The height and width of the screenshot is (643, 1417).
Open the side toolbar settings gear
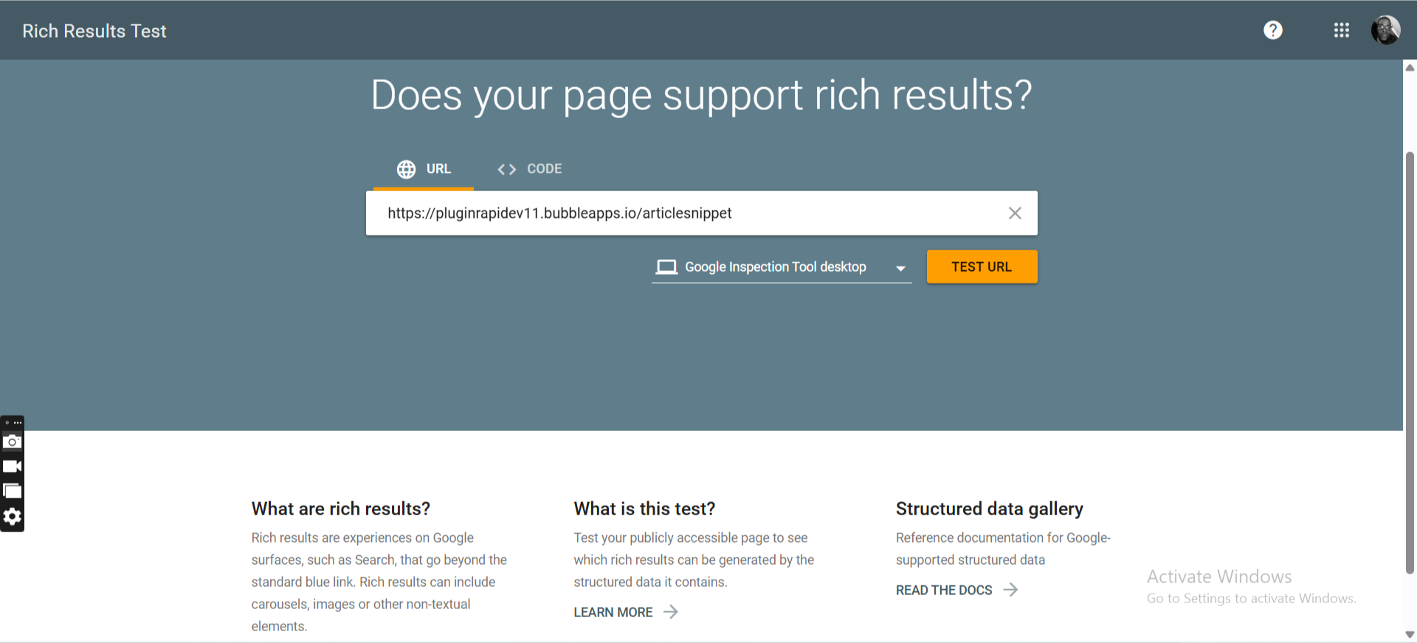click(x=13, y=517)
